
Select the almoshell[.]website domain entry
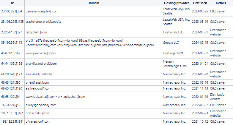coord(39,74)
